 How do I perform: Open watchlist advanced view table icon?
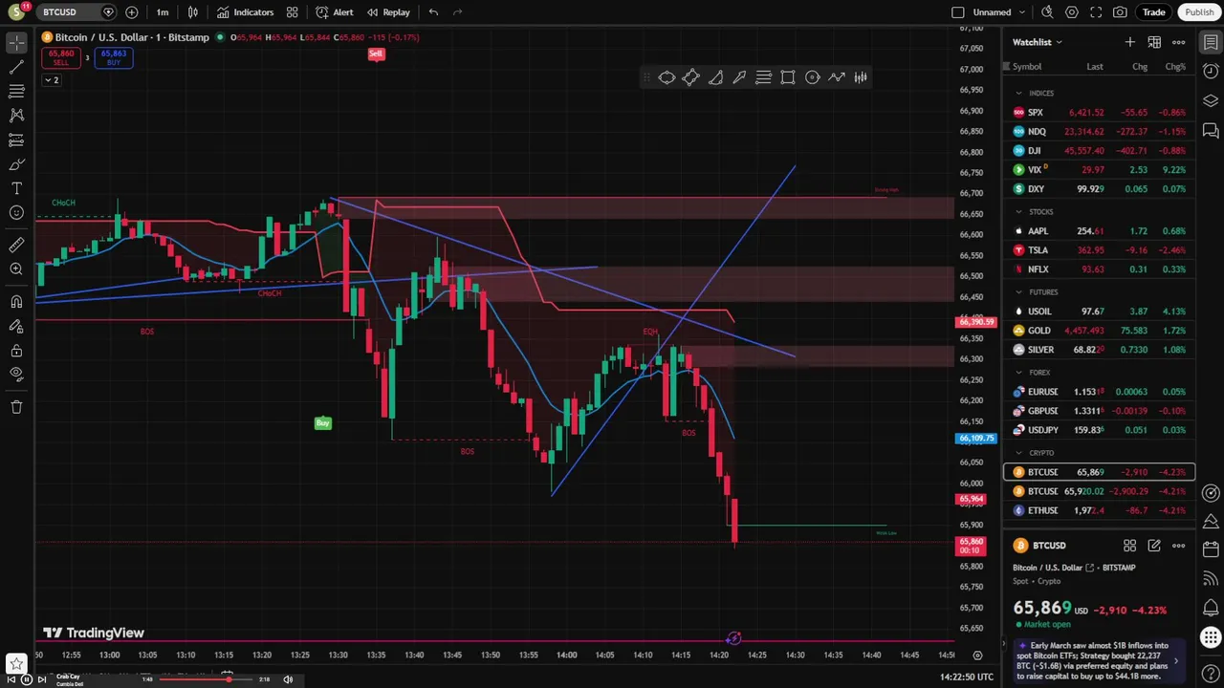[1154, 42]
